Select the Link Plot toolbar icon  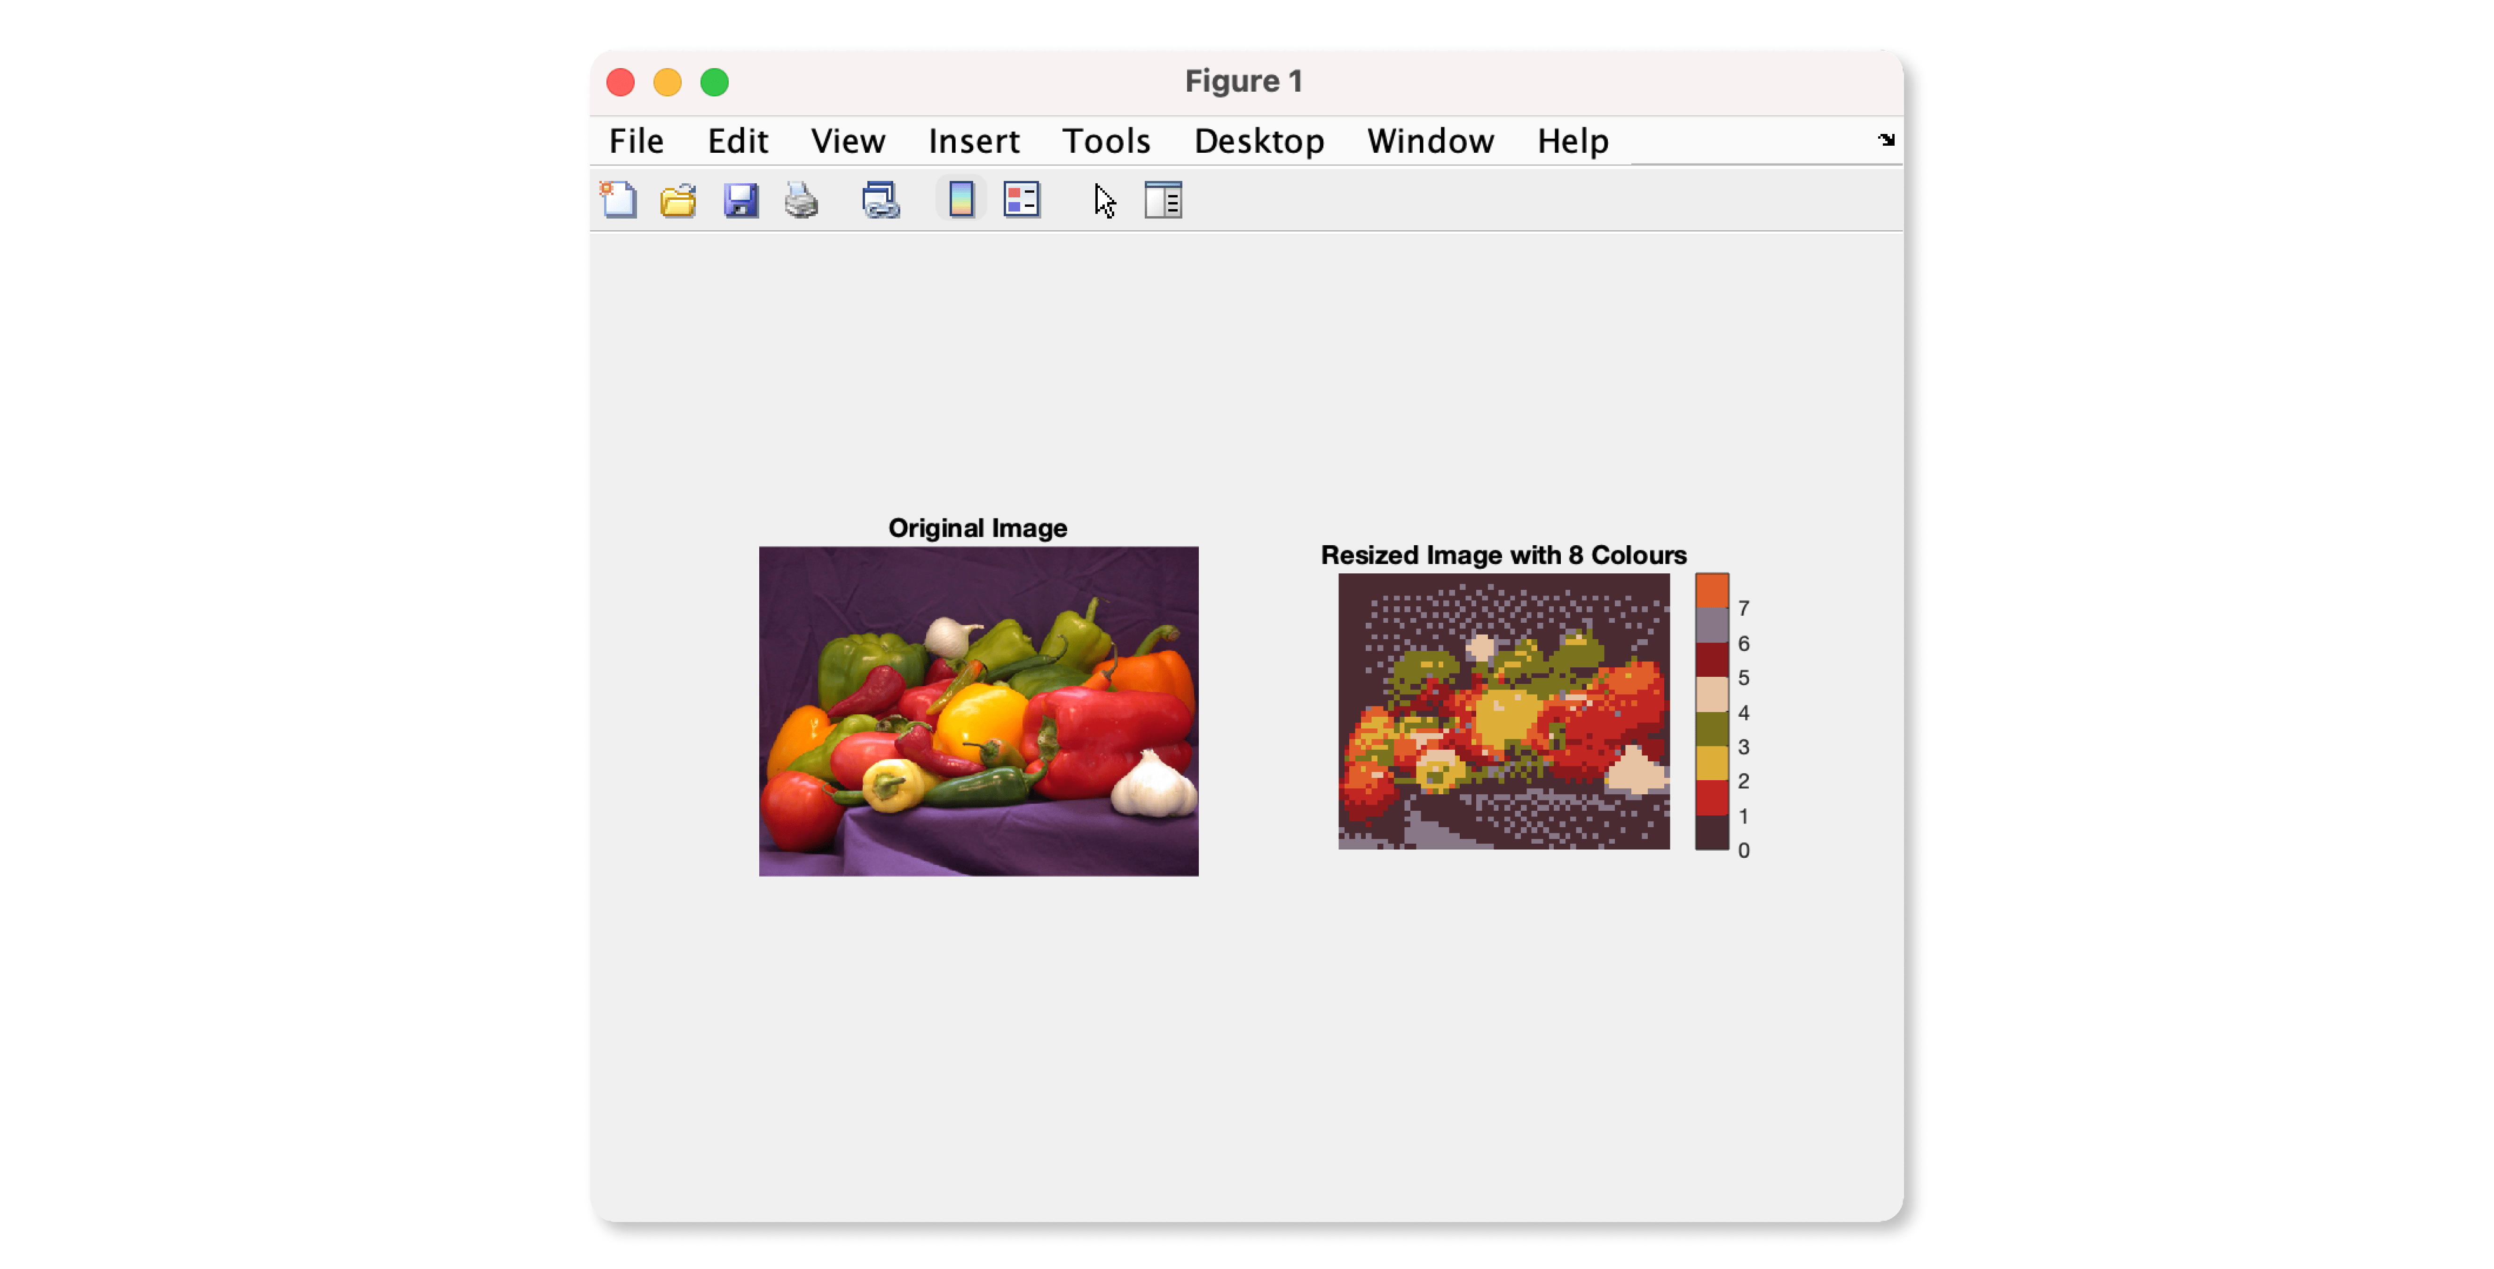click(x=881, y=199)
